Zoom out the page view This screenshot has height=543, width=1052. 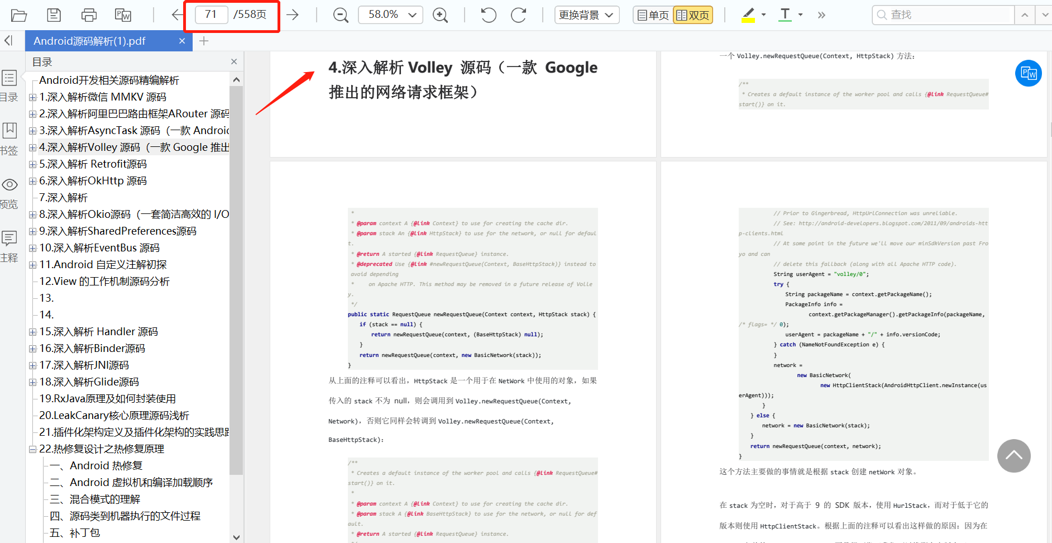click(x=341, y=15)
